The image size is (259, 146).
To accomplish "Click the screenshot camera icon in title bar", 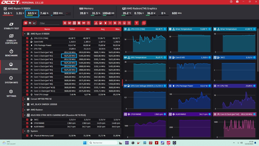I will [237, 2].
